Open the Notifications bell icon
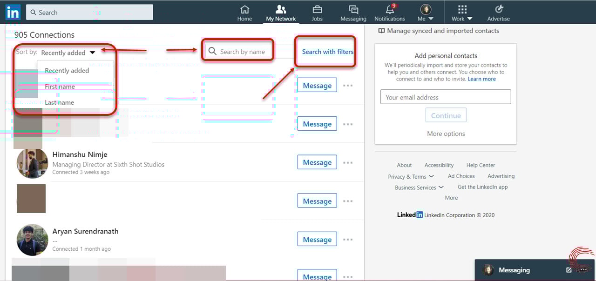 click(390, 13)
